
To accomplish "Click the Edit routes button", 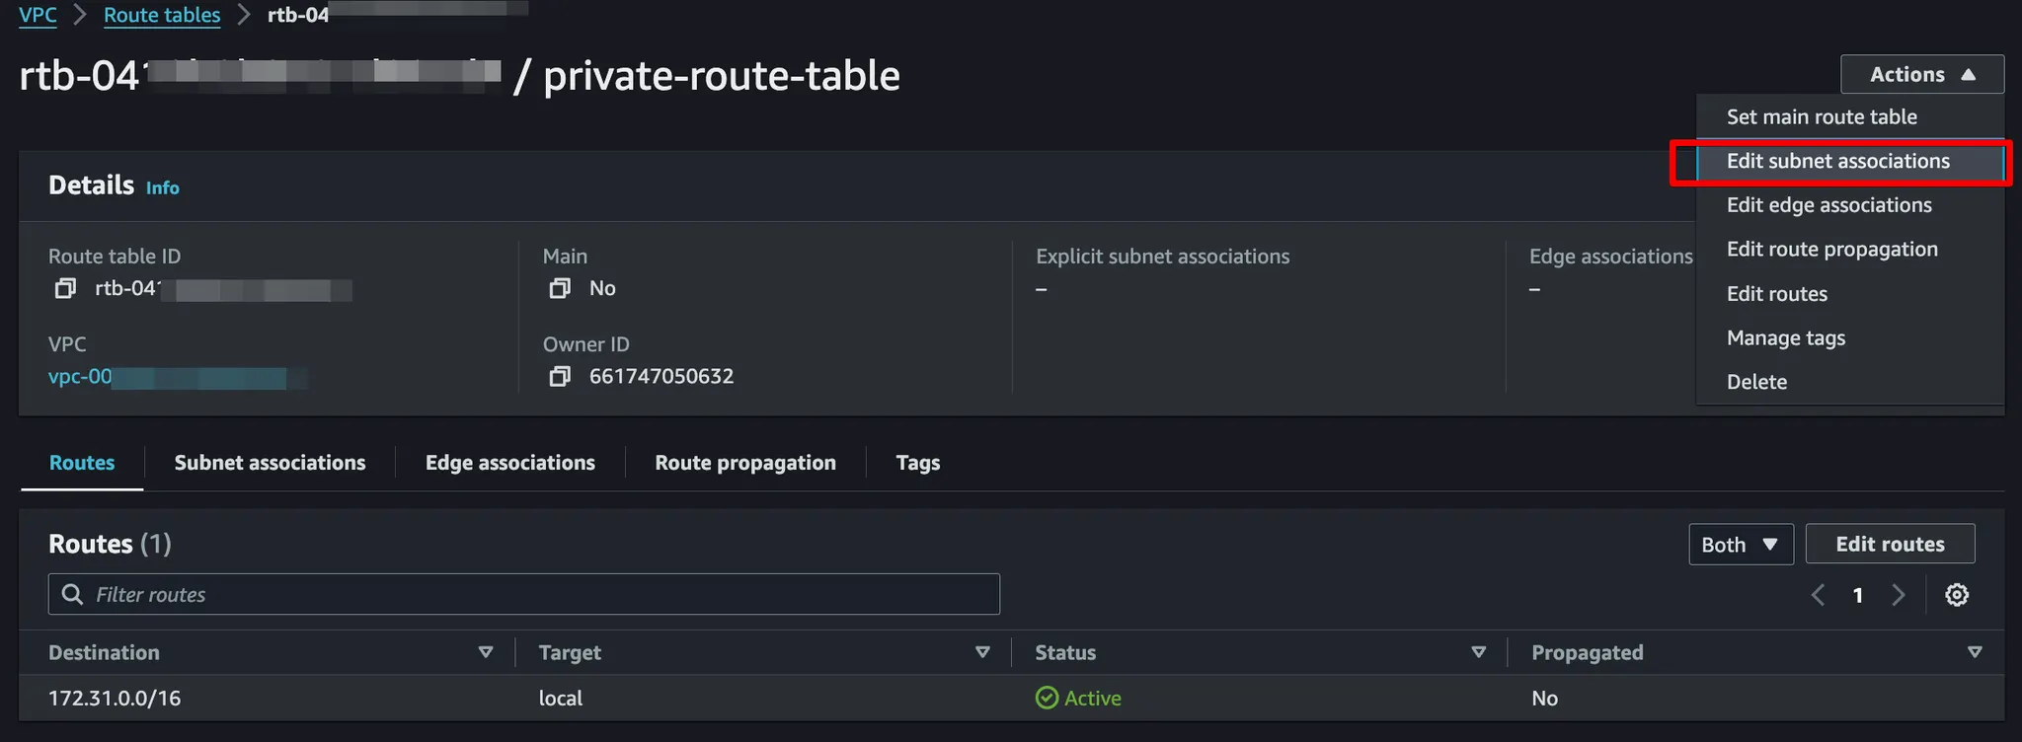I will (x=1889, y=545).
